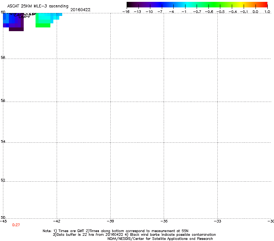Click the color bar label -7
The height and width of the screenshot is (241, 274).
point(160,12)
